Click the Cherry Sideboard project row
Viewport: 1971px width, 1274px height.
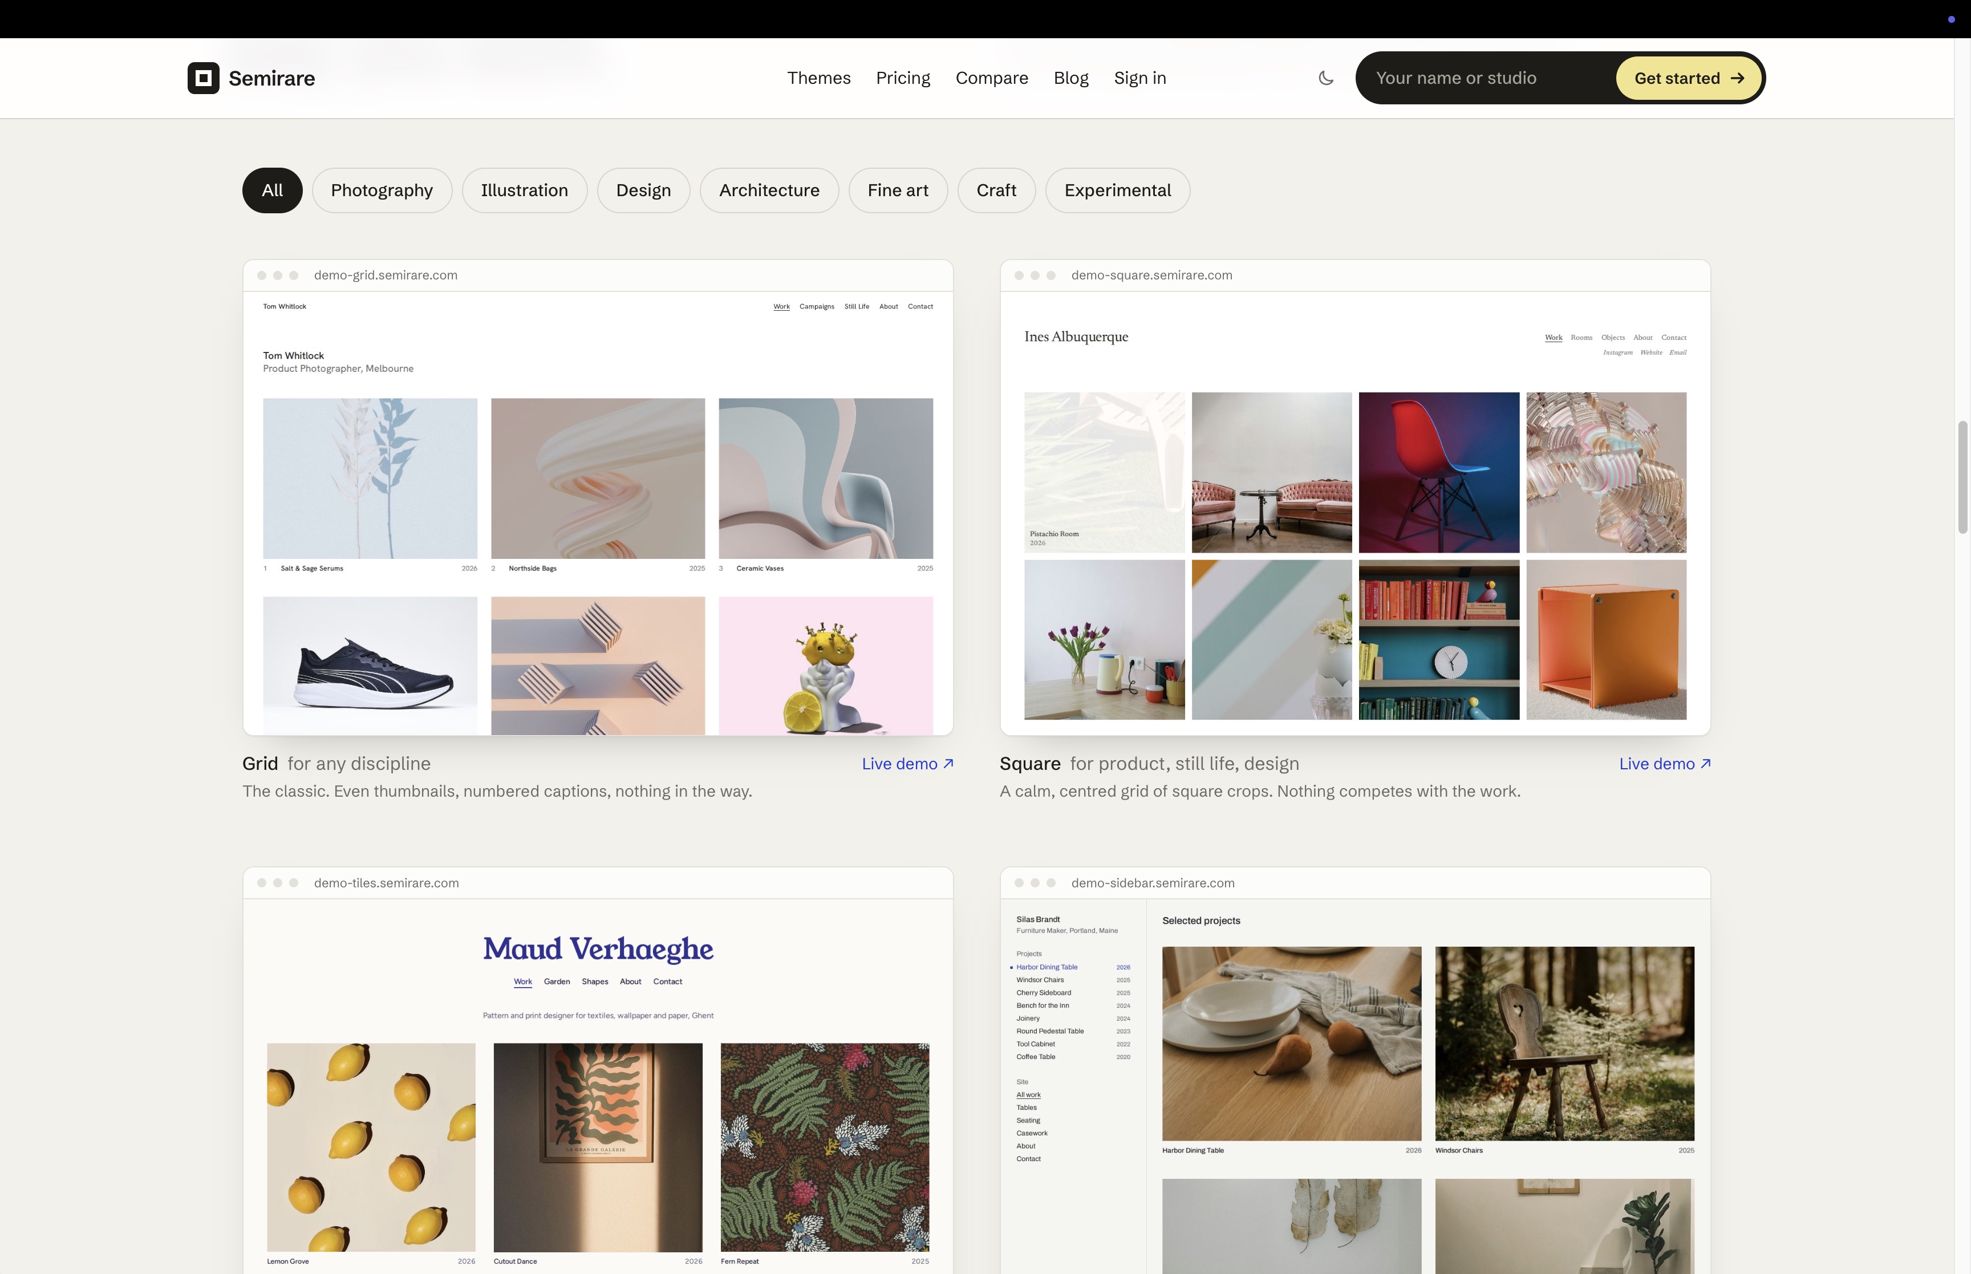[x=1073, y=993]
